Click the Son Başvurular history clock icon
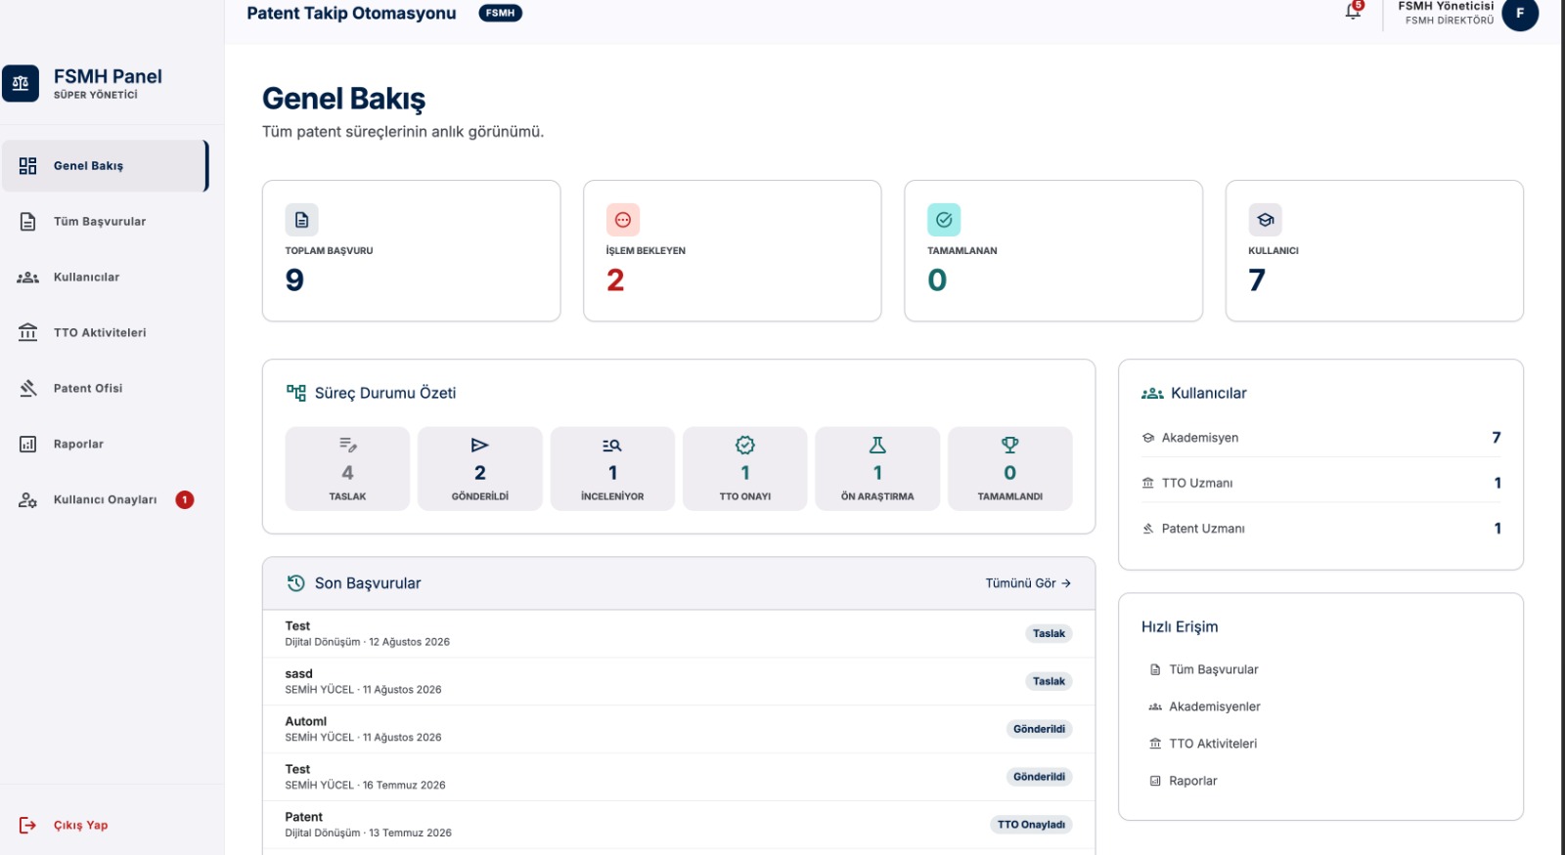Image resolution: width=1565 pixels, height=855 pixels. pos(296,583)
